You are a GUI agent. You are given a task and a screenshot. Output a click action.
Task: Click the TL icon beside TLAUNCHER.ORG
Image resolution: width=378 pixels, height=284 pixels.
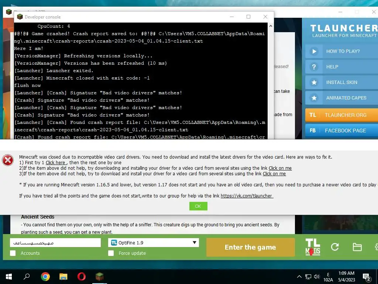pos(313,115)
